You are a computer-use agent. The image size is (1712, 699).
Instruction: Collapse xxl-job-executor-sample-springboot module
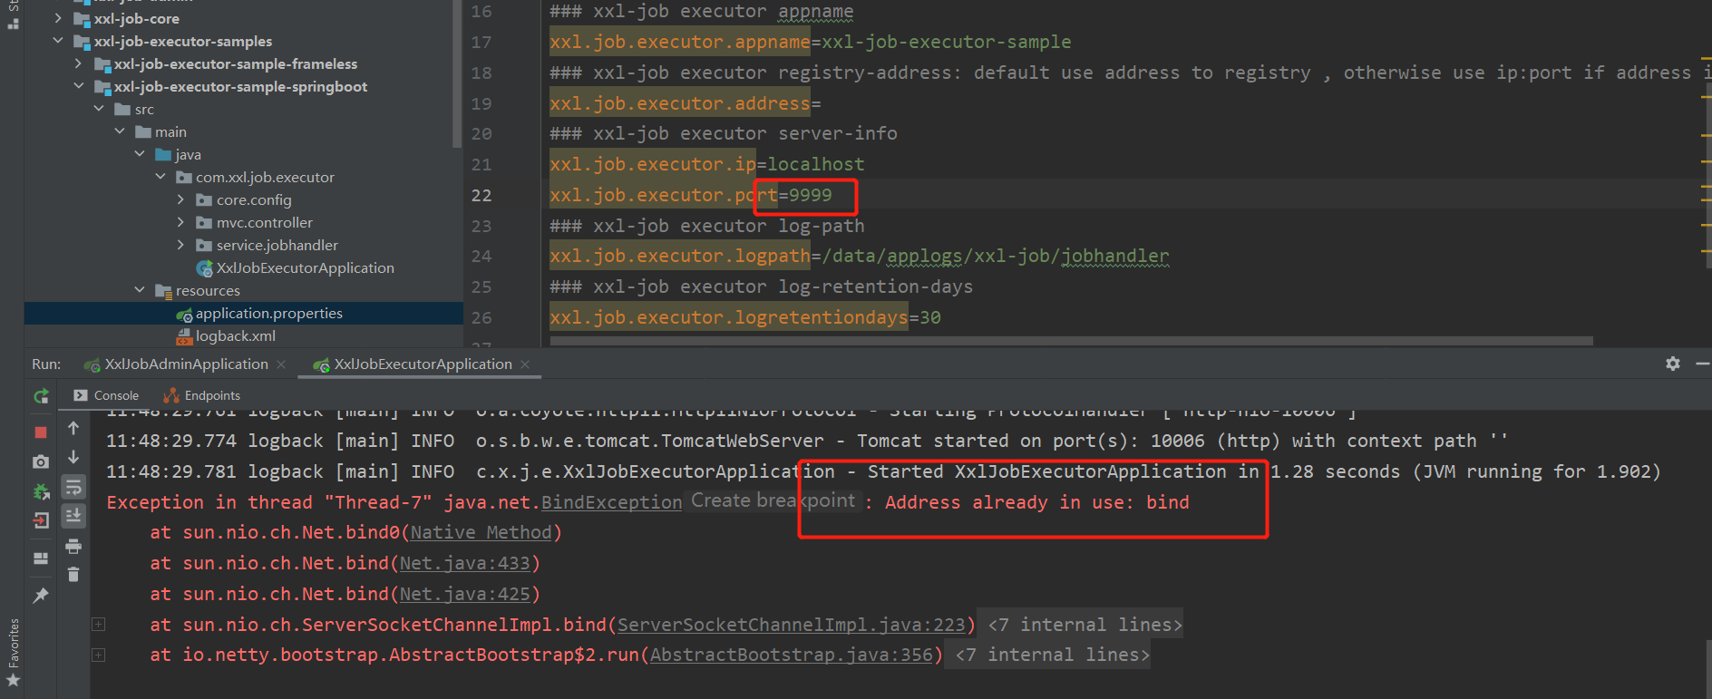click(78, 86)
